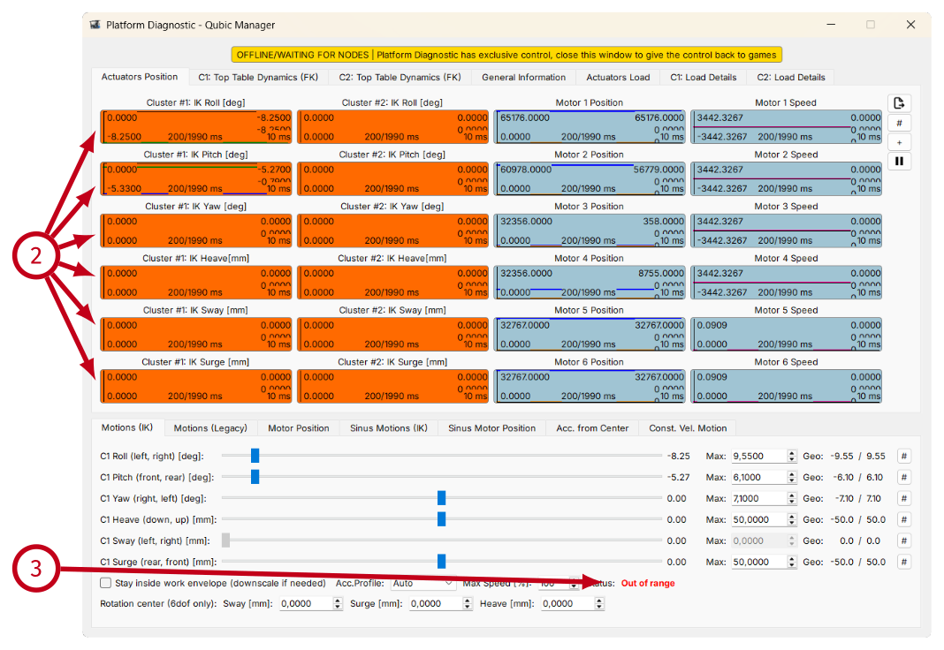This screenshot has width=944, height=650.
Task: Click the # button on the C1 Heave row
Action: click(904, 519)
